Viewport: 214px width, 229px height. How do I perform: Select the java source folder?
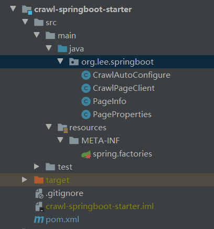(77, 49)
